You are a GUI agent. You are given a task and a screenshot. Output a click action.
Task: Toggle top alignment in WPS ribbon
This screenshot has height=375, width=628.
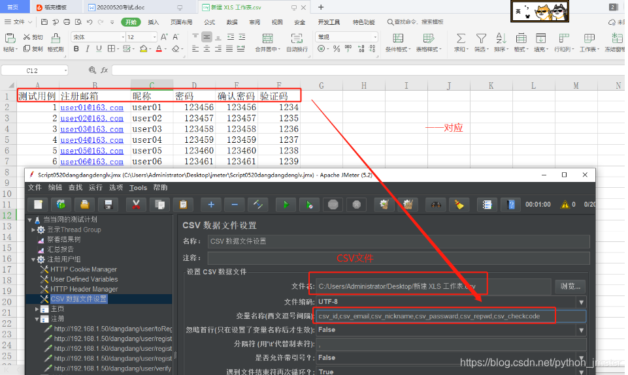[x=195, y=37]
